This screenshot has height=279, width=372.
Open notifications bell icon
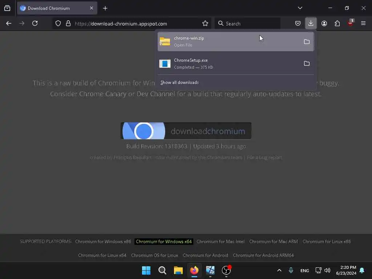click(x=362, y=270)
